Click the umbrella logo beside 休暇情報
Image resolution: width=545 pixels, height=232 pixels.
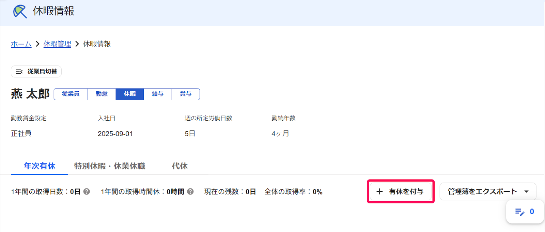tap(20, 11)
